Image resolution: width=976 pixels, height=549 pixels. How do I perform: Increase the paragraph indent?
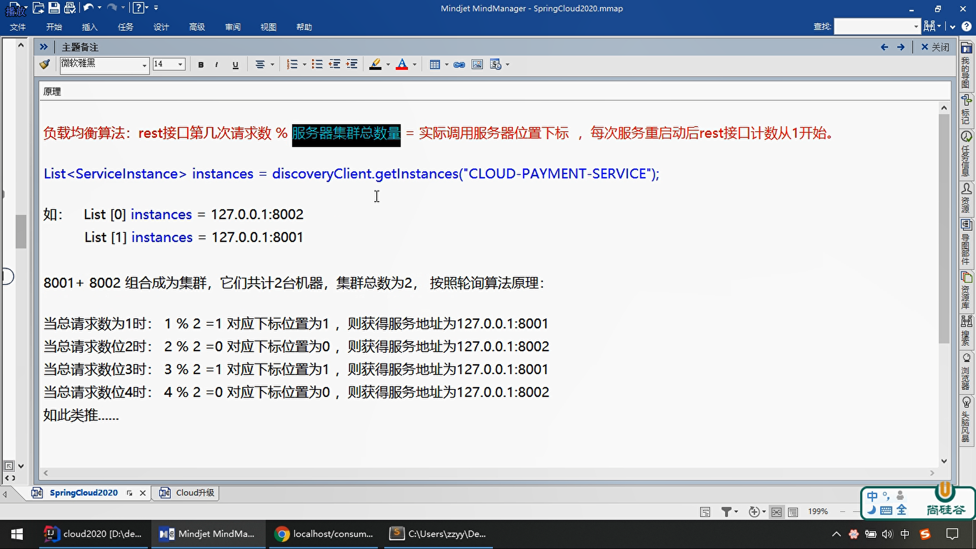click(x=352, y=65)
